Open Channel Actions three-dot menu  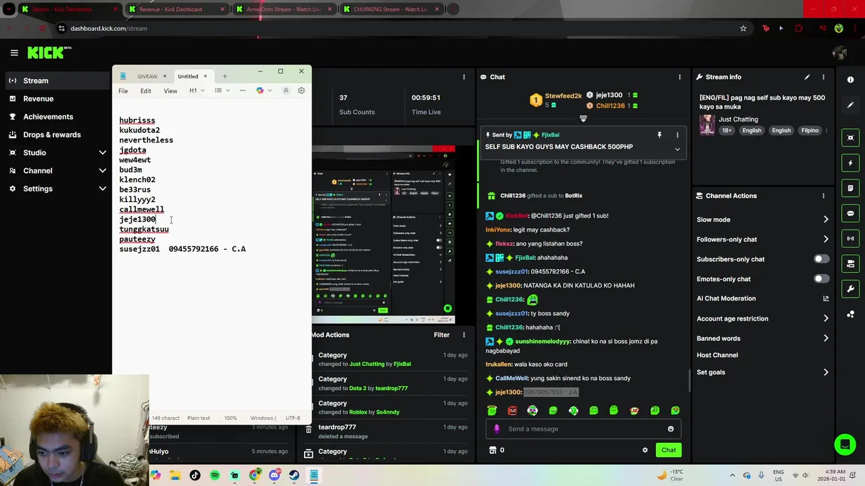[x=823, y=196]
